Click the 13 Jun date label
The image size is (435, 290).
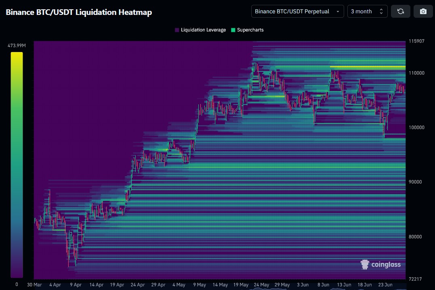pyautogui.click(x=344, y=285)
